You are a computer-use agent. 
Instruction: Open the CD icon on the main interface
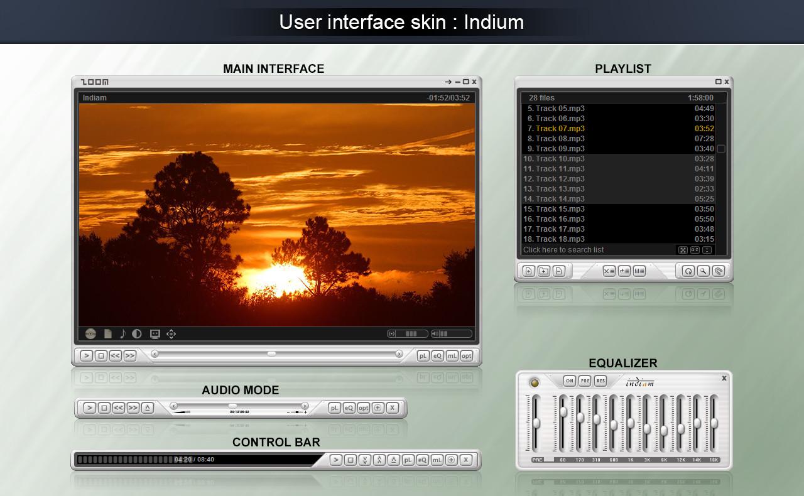90,333
